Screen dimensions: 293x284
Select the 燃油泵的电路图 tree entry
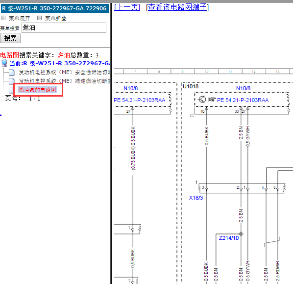pyautogui.click(x=37, y=90)
